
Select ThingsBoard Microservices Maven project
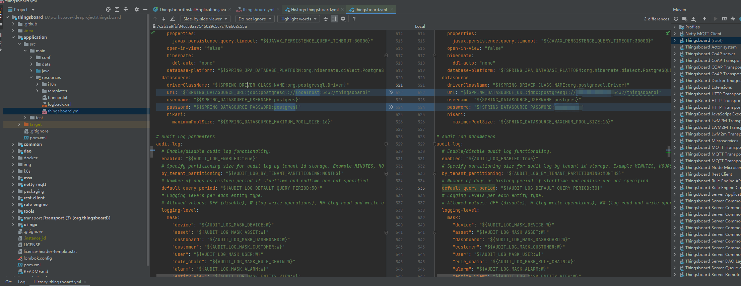coord(712,141)
